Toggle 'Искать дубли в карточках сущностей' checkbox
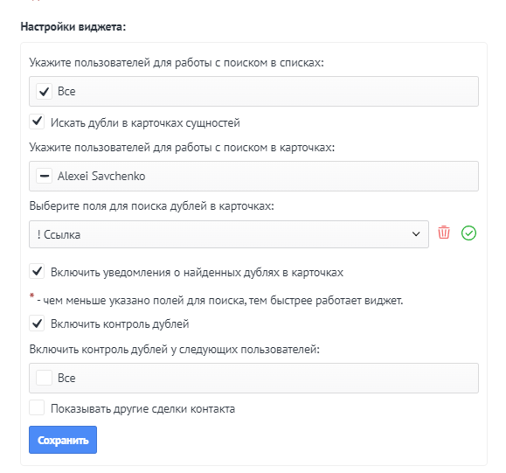Image resolution: width=506 pixels, height=473 pixels. coord(37,122)
